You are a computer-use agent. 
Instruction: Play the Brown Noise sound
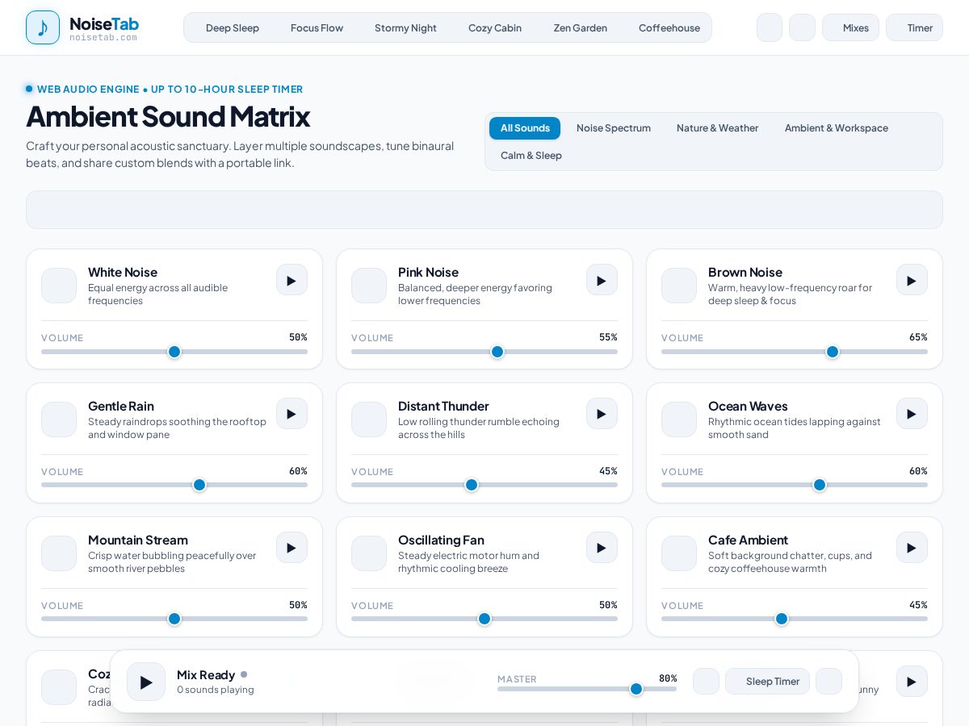point(912,280)
